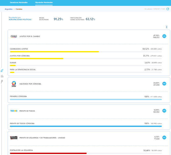This screenshot has height=155, width=171.
Task: Open the Argentina map icon
Action: tap(2, 81)
